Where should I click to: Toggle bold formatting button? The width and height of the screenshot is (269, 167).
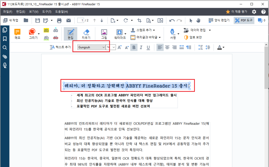(134, 47)
